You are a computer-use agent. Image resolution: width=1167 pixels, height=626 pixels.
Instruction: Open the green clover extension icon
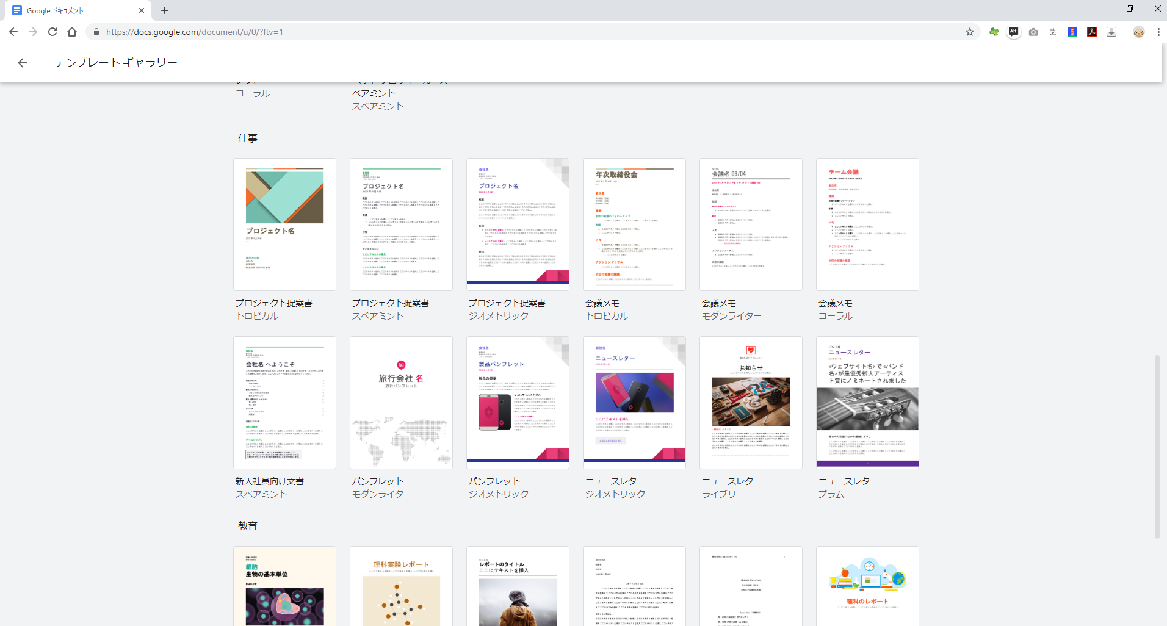click(994, 32)
